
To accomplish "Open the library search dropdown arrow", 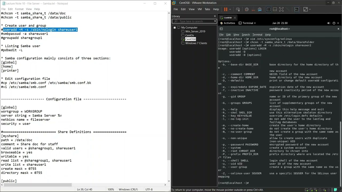I will (x=215, y=21).
